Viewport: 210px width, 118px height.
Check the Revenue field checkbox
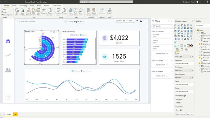tap(199, 61)
